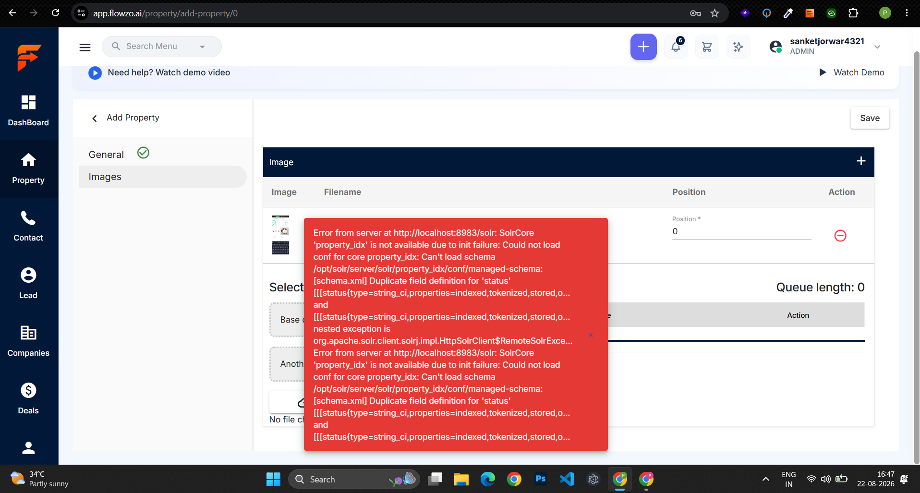This screenshot has height=493, width=920.
Task: Open DashBoard from the sidebar
Action: [28, 111]
